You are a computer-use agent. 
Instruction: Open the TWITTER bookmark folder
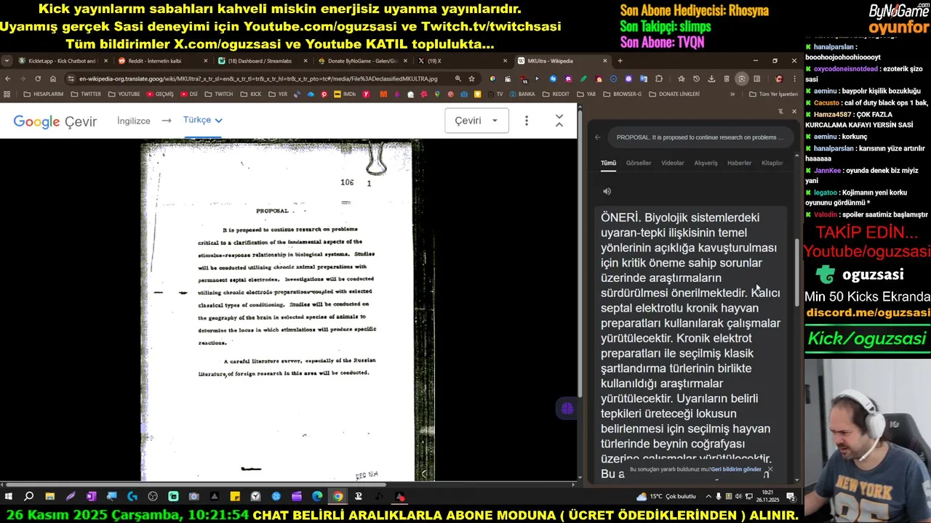coord(86,94)
